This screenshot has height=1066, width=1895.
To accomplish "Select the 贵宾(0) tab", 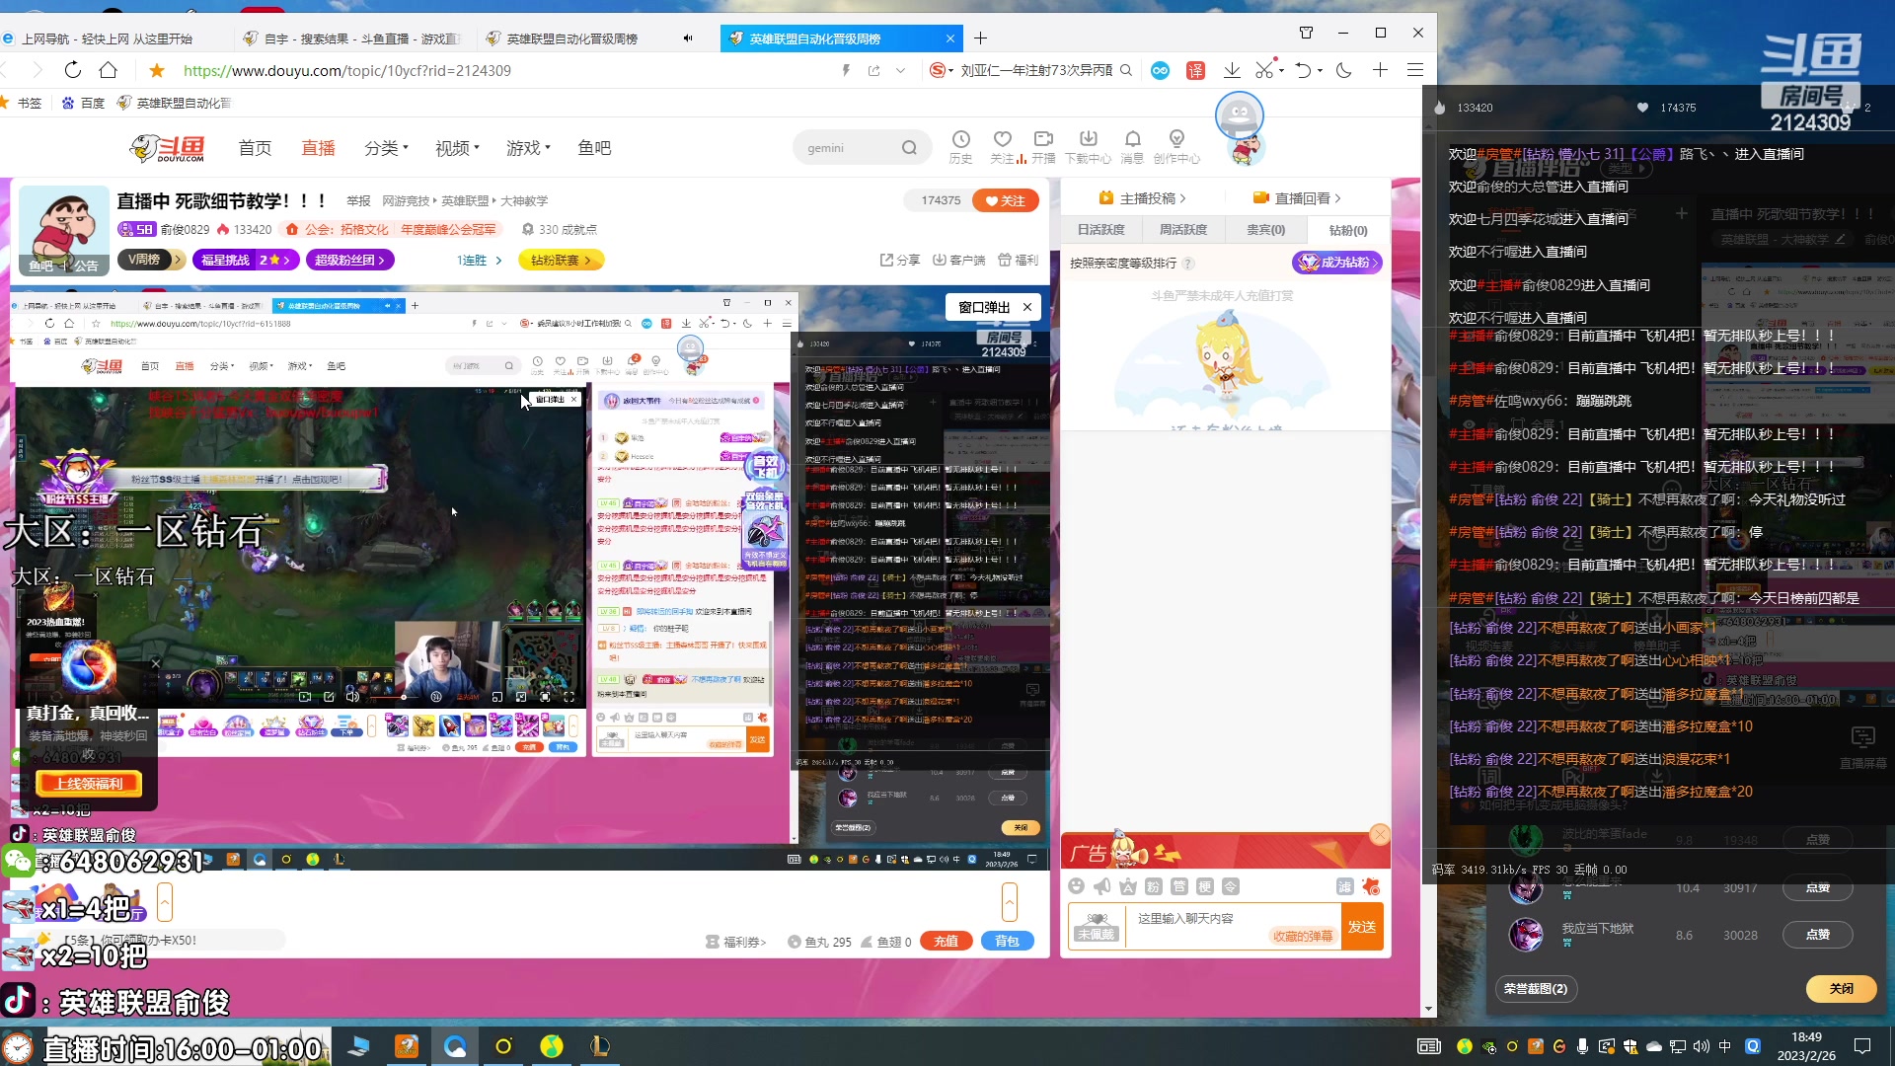I will [x=1265, y=230].
